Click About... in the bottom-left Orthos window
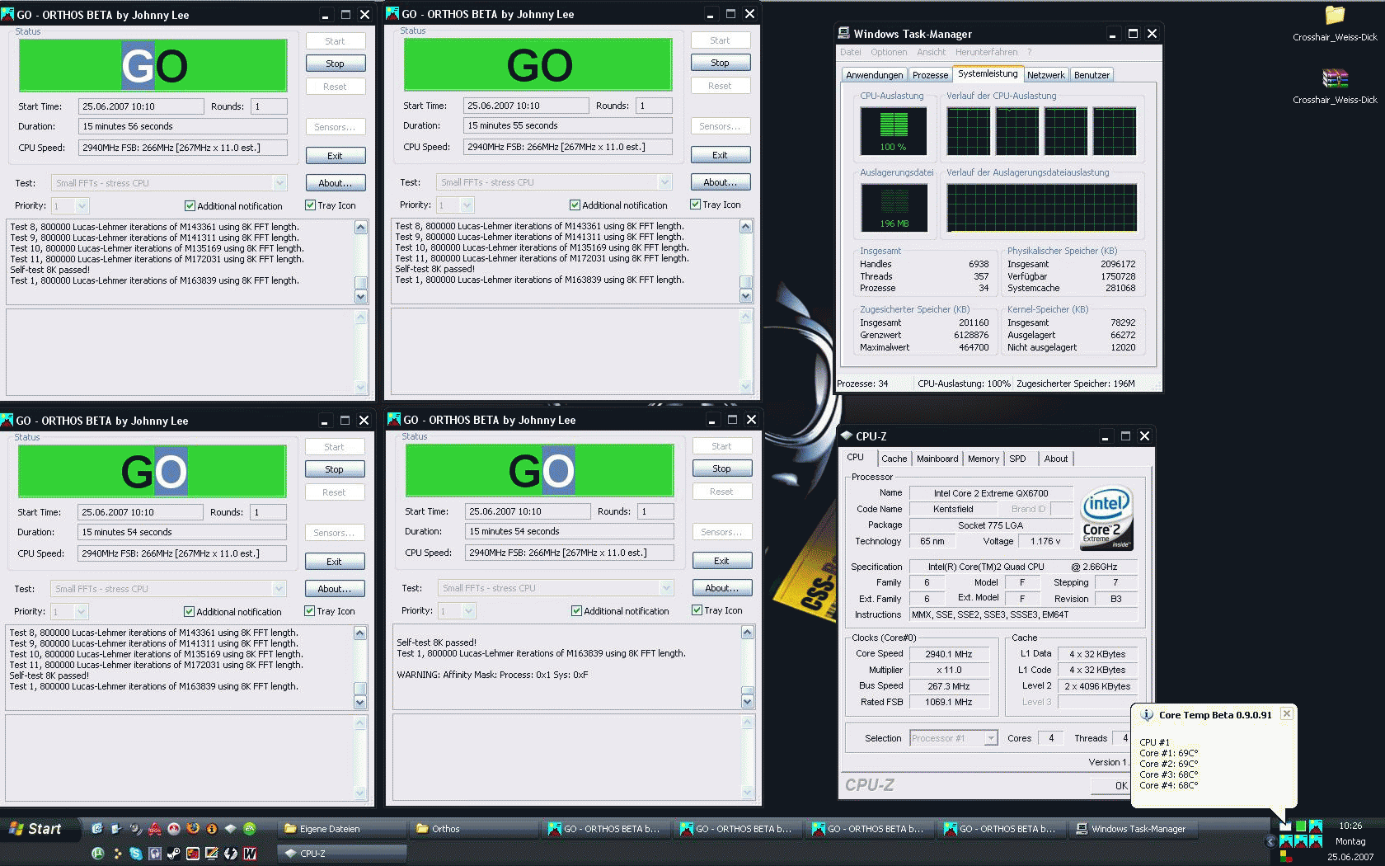This screenshot has width=1385, height=866. [x=334, y=589]
